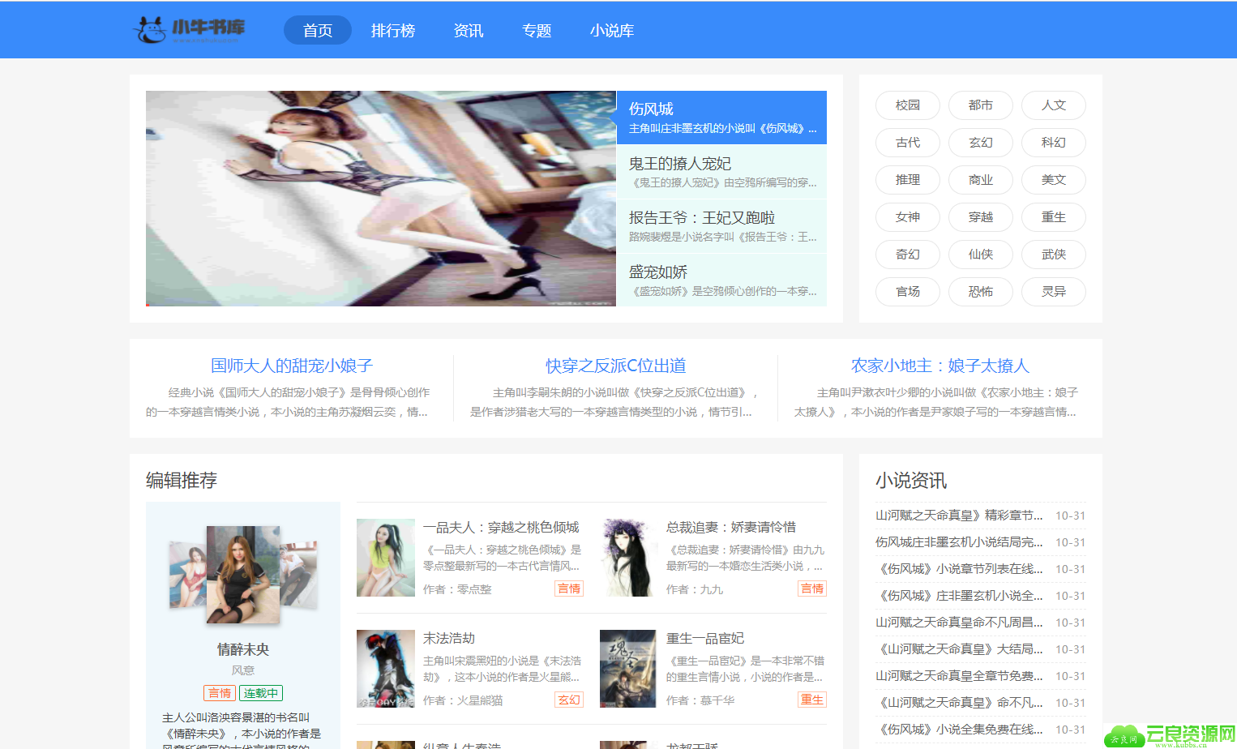Open the 农家小地主：娘子太撩人 headline link
Image resolution: width=1237 pixels, height=749 pixels.
(x=940, y=366)
